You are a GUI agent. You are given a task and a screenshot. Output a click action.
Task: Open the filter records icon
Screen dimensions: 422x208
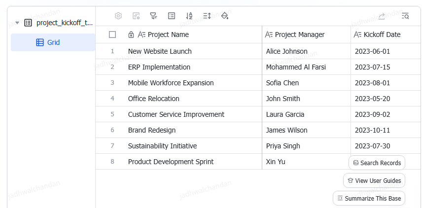153,16
